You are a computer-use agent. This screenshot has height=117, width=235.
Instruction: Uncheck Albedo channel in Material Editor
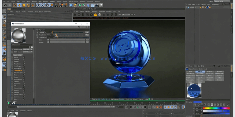[24, 57]
